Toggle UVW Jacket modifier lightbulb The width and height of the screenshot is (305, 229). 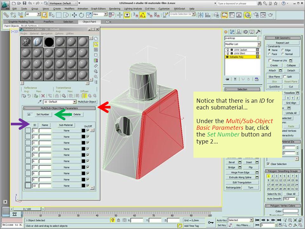tap(228, 50)
